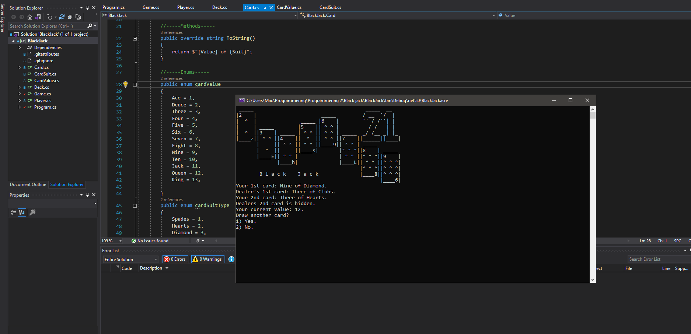Viewport: 691px width, 334px height.
Task: Expand Player.cs tree node arrow
Action: [x=20, y=101]
